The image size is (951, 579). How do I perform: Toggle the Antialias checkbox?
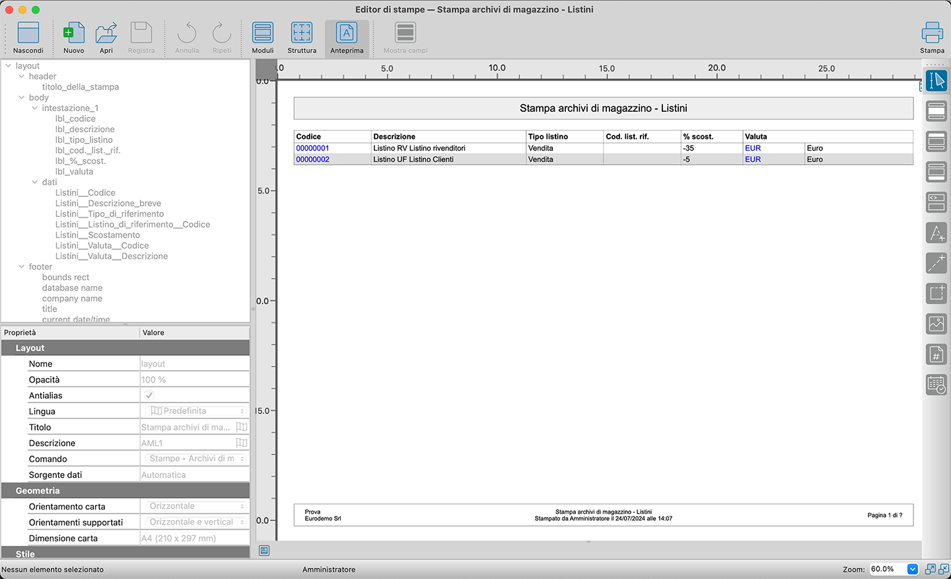(149, 395)
